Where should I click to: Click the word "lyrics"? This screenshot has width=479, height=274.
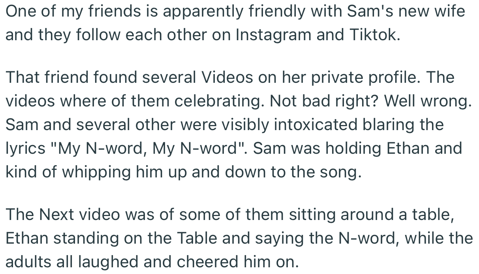pyautogui.click(x=26, y=148)
